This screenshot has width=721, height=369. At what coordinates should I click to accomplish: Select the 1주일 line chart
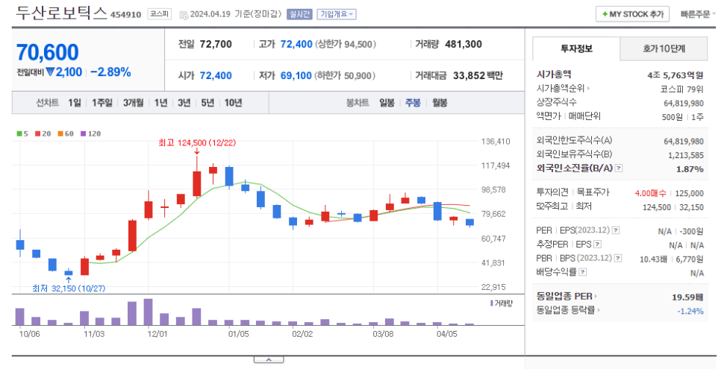click(x=102, y=103)
